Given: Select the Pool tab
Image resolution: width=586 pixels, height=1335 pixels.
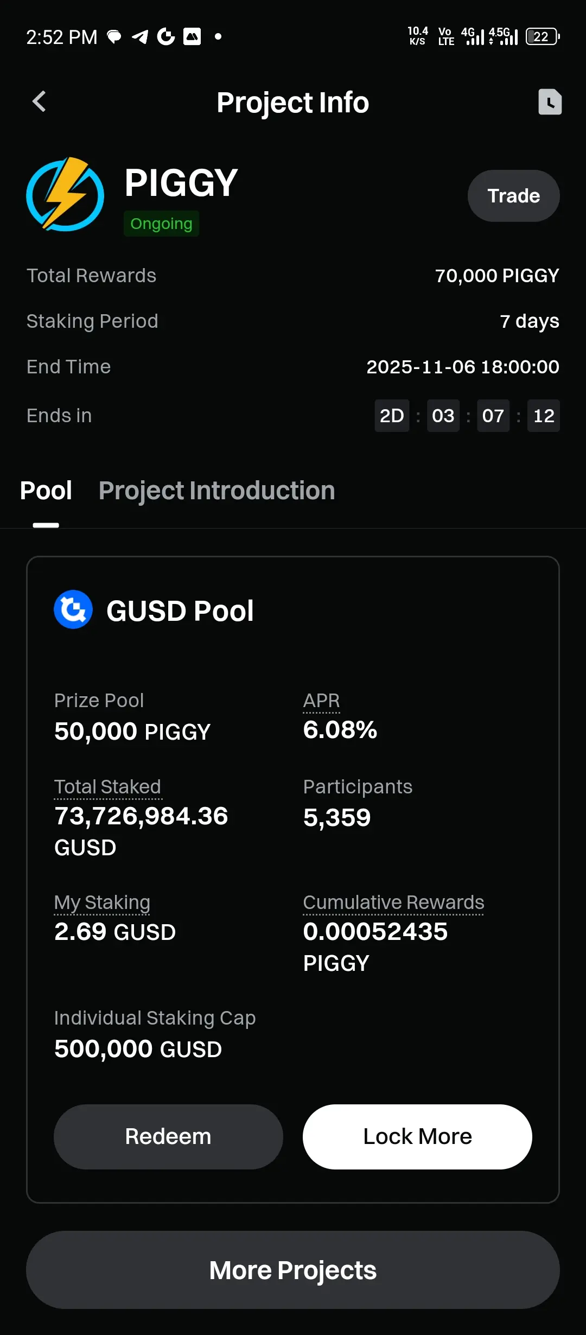Looking at the screenshot, I should tap(46, 491).
